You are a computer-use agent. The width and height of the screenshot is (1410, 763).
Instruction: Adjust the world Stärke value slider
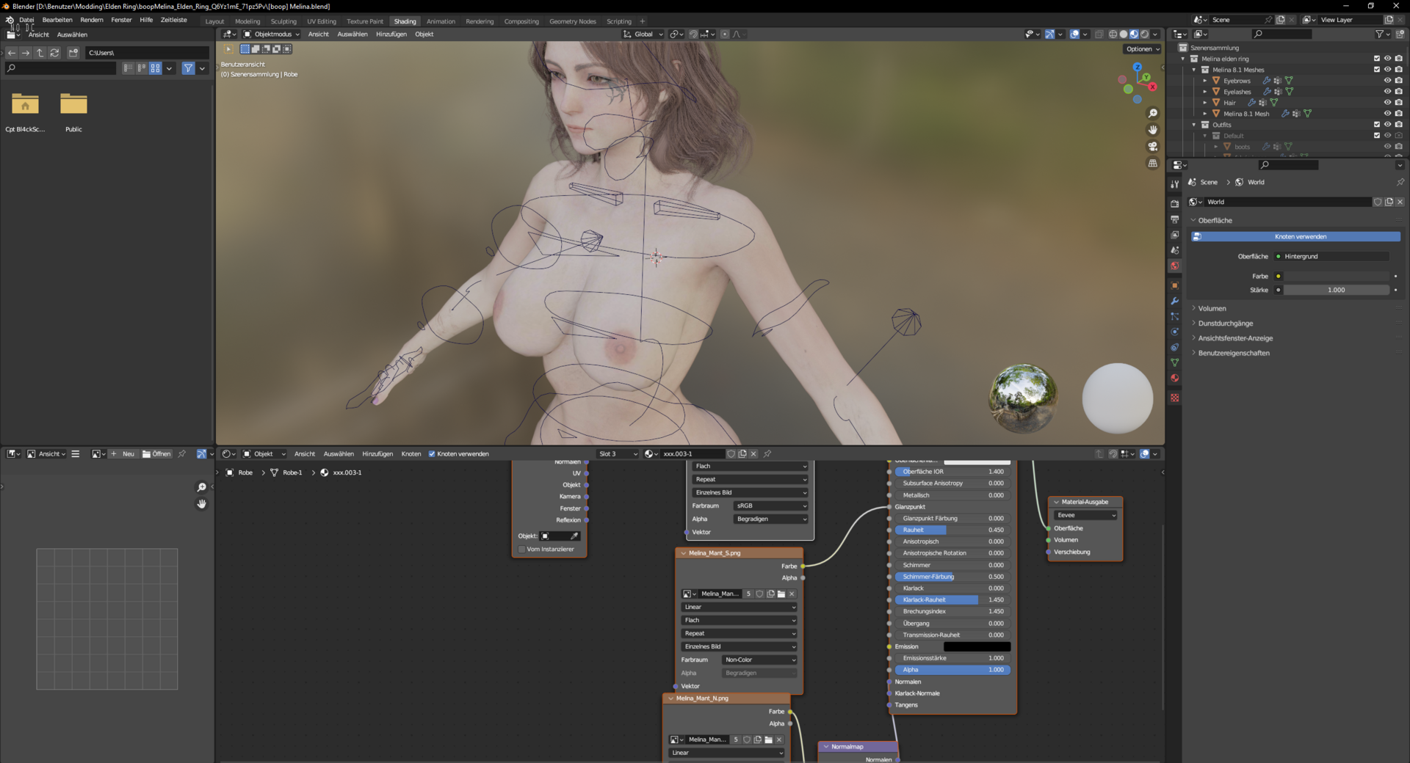coord(1337,291)
